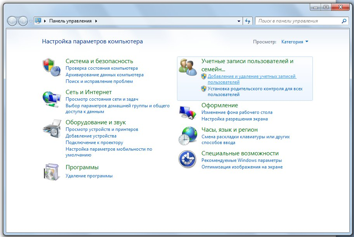The image size is (354, 237).
Task: Click Подключение к проектору link
Action: click(94, 143)
